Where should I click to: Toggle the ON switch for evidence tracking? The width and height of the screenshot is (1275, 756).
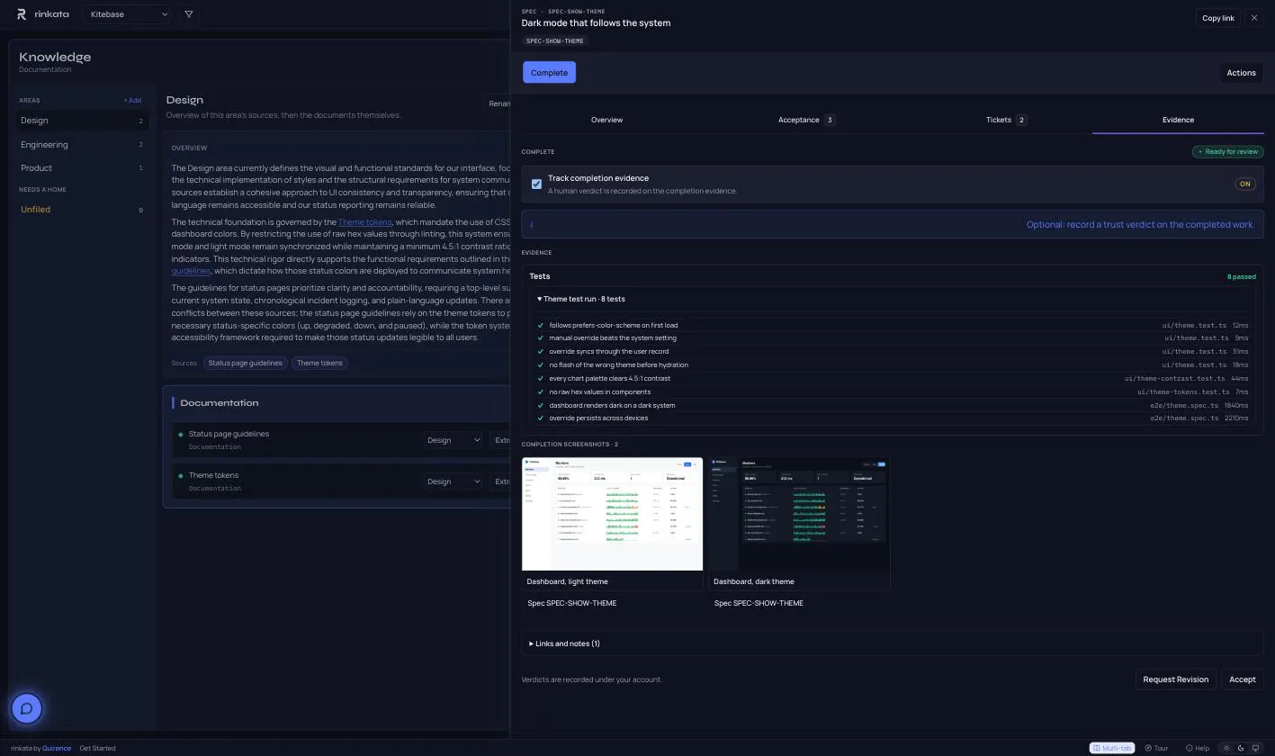tap(1244, 184)
